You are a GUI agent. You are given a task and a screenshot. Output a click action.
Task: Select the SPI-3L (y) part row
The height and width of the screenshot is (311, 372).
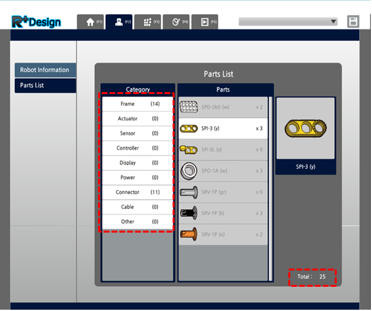click(x=223, y=150)
